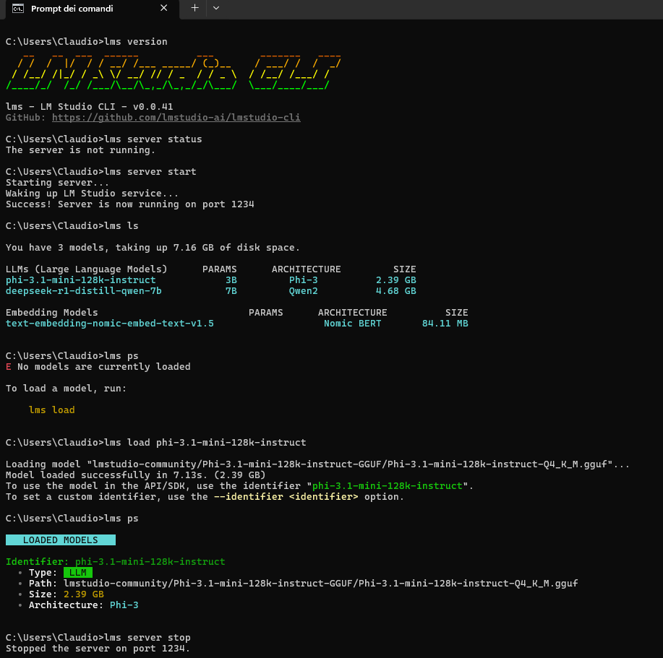The height and width of the screenshot is (658, 663).
Task: Click the 4.68 GB size value
Action: tap(395, 291)
